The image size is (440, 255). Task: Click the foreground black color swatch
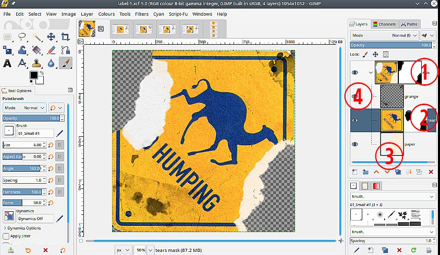tap(33, 76)
